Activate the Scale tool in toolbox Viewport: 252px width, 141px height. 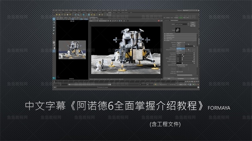coord(53,33)
